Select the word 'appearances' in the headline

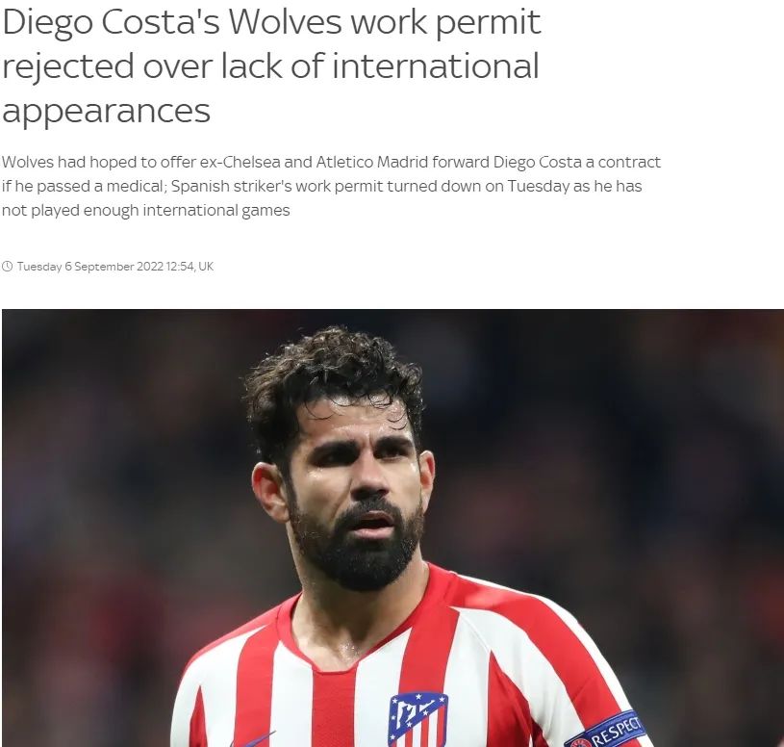point(106,111)
